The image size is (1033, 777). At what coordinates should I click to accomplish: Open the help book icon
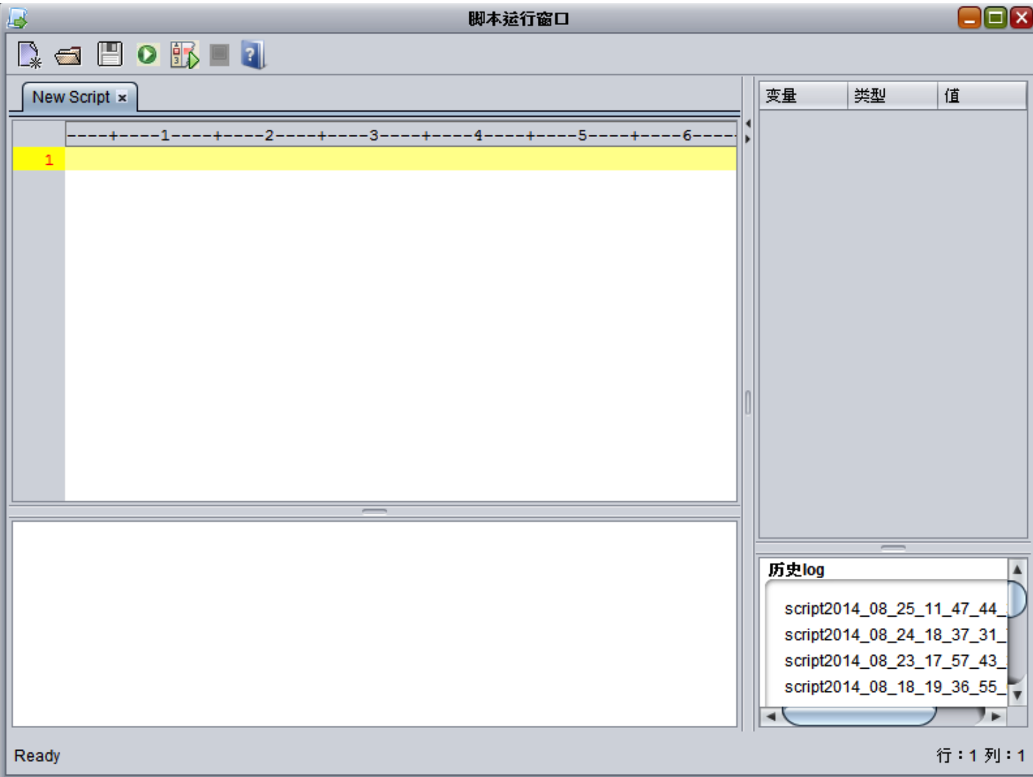[253, 55]
